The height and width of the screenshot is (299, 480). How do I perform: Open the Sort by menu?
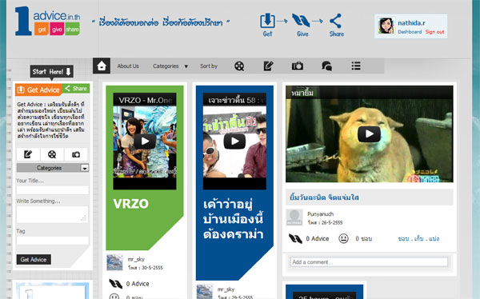209,66
